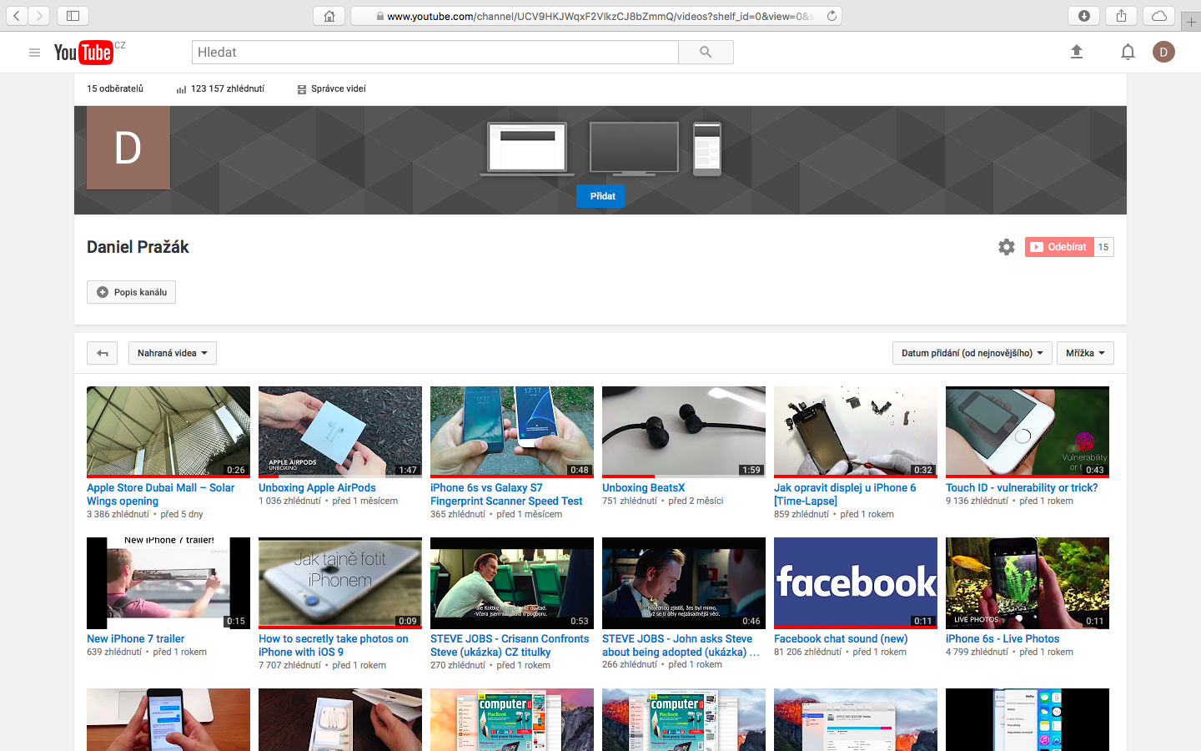Open the account avatar menu
The image size is (1201, 751).
(1163, 52)
